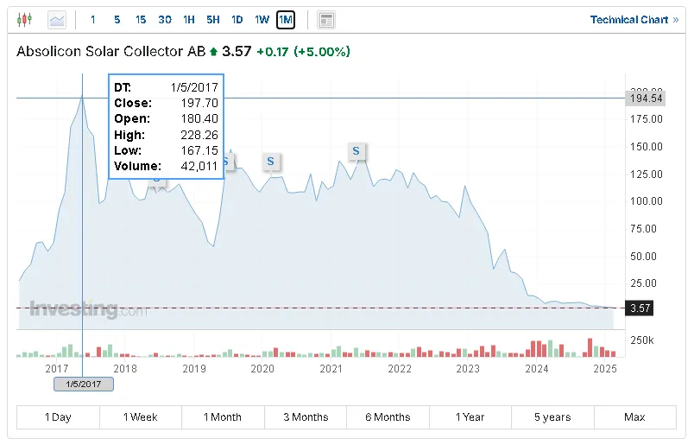Click the Volume 42,011 value in tooltip
694x445 pixels.
199,166
